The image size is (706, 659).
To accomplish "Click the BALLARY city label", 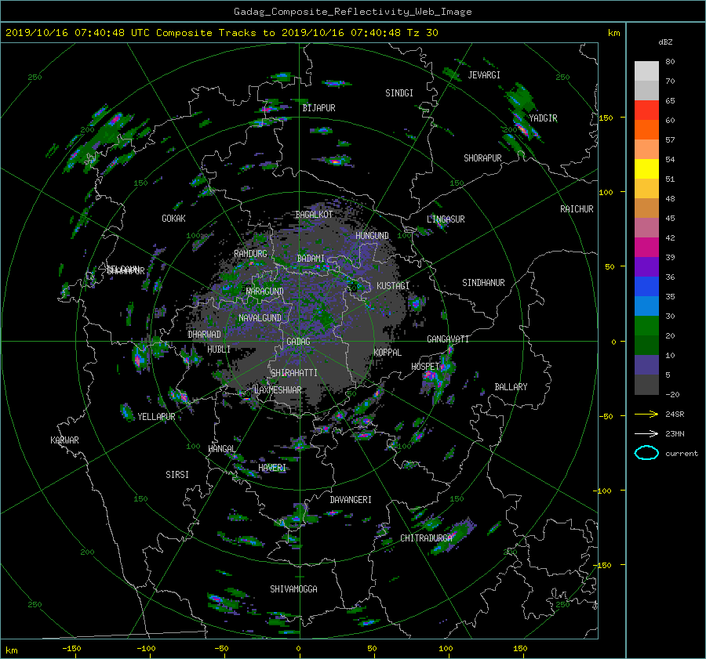I will (x=511, y=387).
